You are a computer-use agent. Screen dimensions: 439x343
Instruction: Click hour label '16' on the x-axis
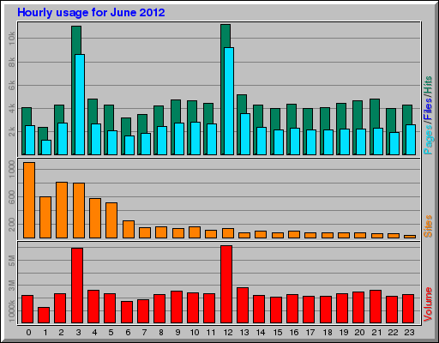(x=294, y=333)
